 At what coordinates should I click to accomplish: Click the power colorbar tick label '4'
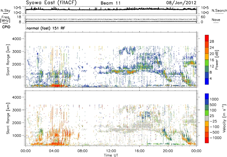[x=211, y=79]
